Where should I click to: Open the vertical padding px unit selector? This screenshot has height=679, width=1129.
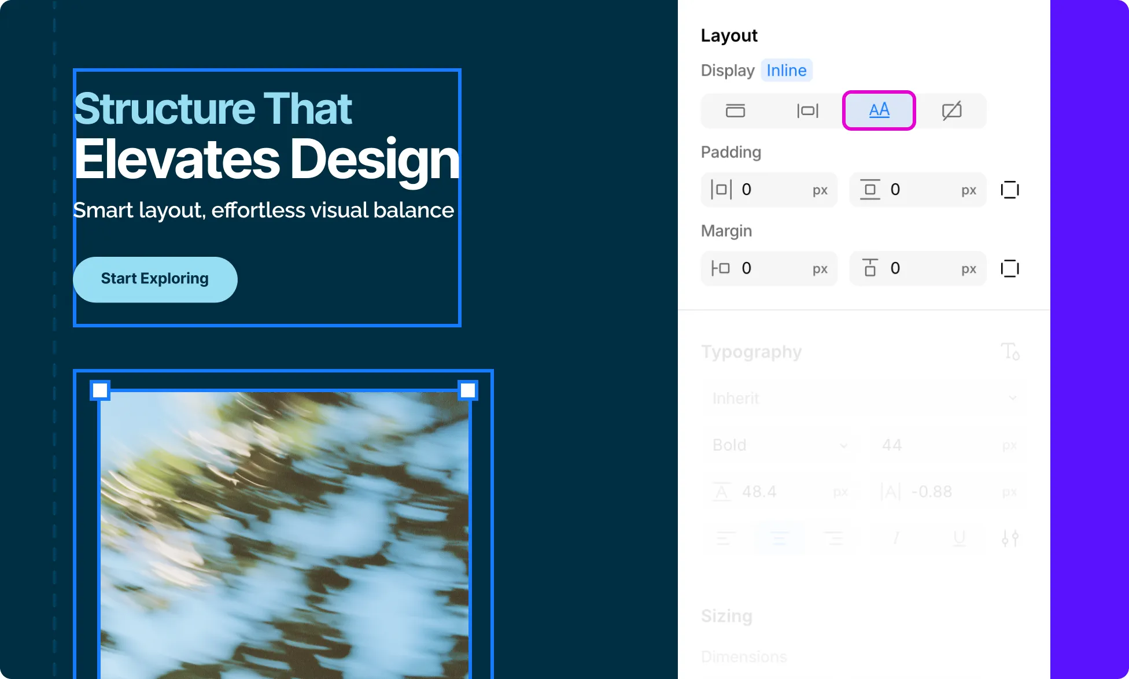969,190
